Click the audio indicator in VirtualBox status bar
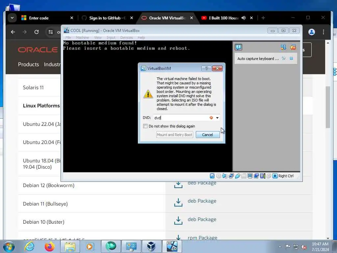 coord(225,176)
